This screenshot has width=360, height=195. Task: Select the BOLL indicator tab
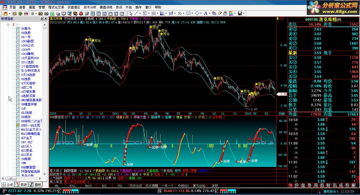[72, 186]
